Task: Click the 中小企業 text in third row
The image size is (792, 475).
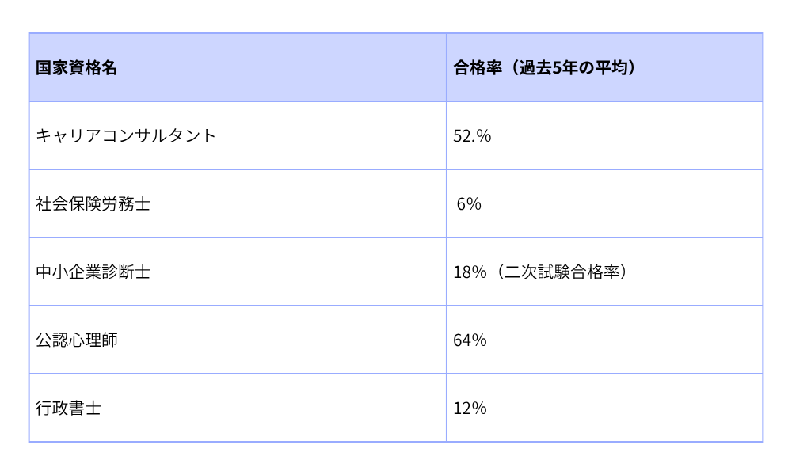Action: tap(69, 272)
